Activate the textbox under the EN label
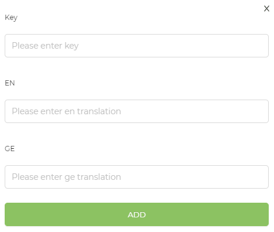The width and height of the screenshot is (274, 232). coord(137,111)
